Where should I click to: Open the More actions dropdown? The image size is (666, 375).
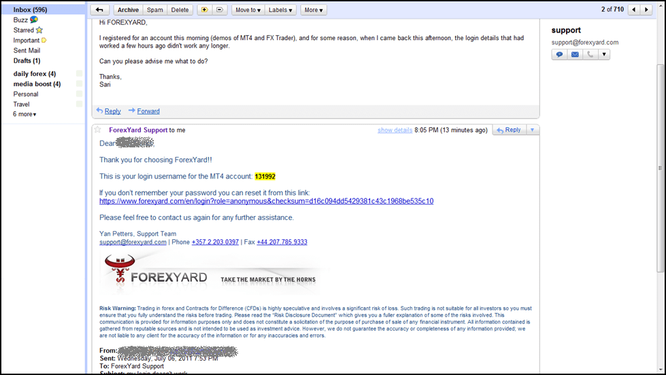point(314,10)
